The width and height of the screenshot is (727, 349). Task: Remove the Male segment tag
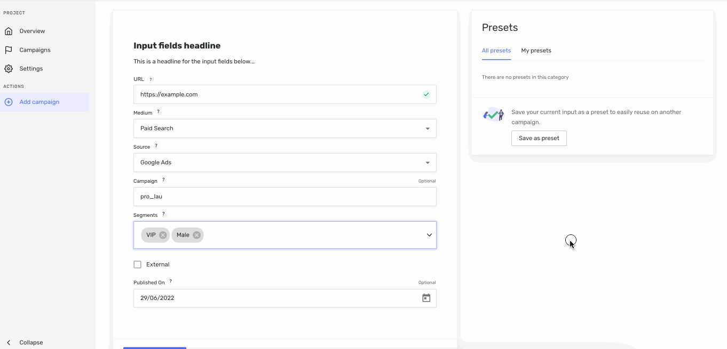[195, 234]
